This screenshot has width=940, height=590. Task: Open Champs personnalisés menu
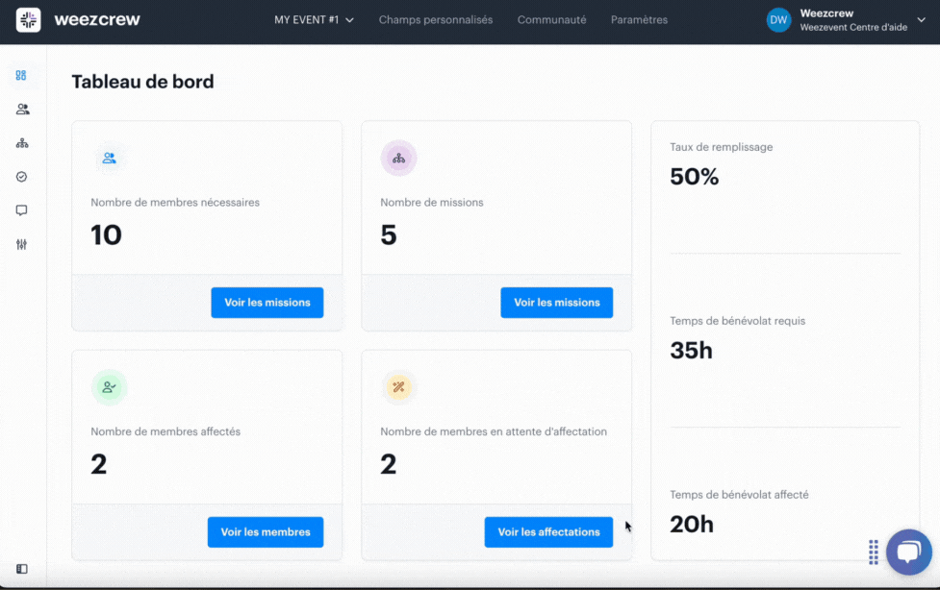pos(436,20)
